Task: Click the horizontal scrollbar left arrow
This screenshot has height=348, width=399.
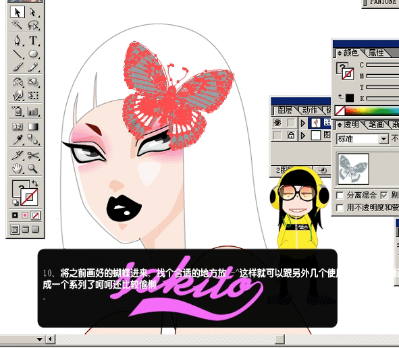Action: point(51,339)
